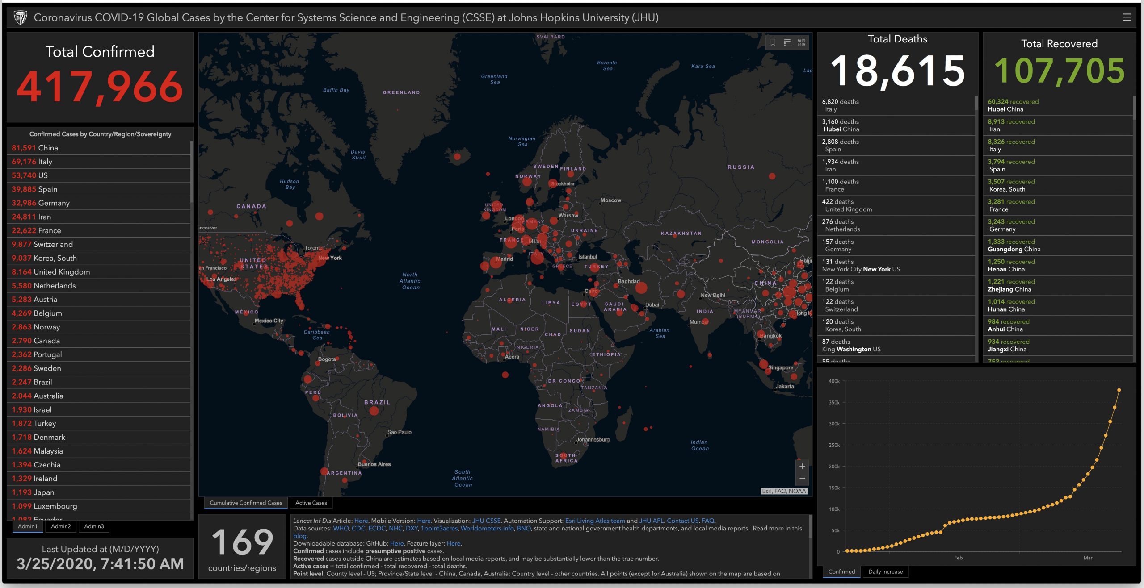Image resolution: width=1144 pixels, height=588 pixels.
Task: Show the map legend list icon
Action: (x=787, y=42)
